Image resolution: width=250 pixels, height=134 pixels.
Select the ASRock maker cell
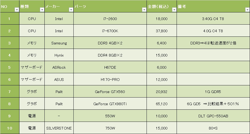[59, 67]
